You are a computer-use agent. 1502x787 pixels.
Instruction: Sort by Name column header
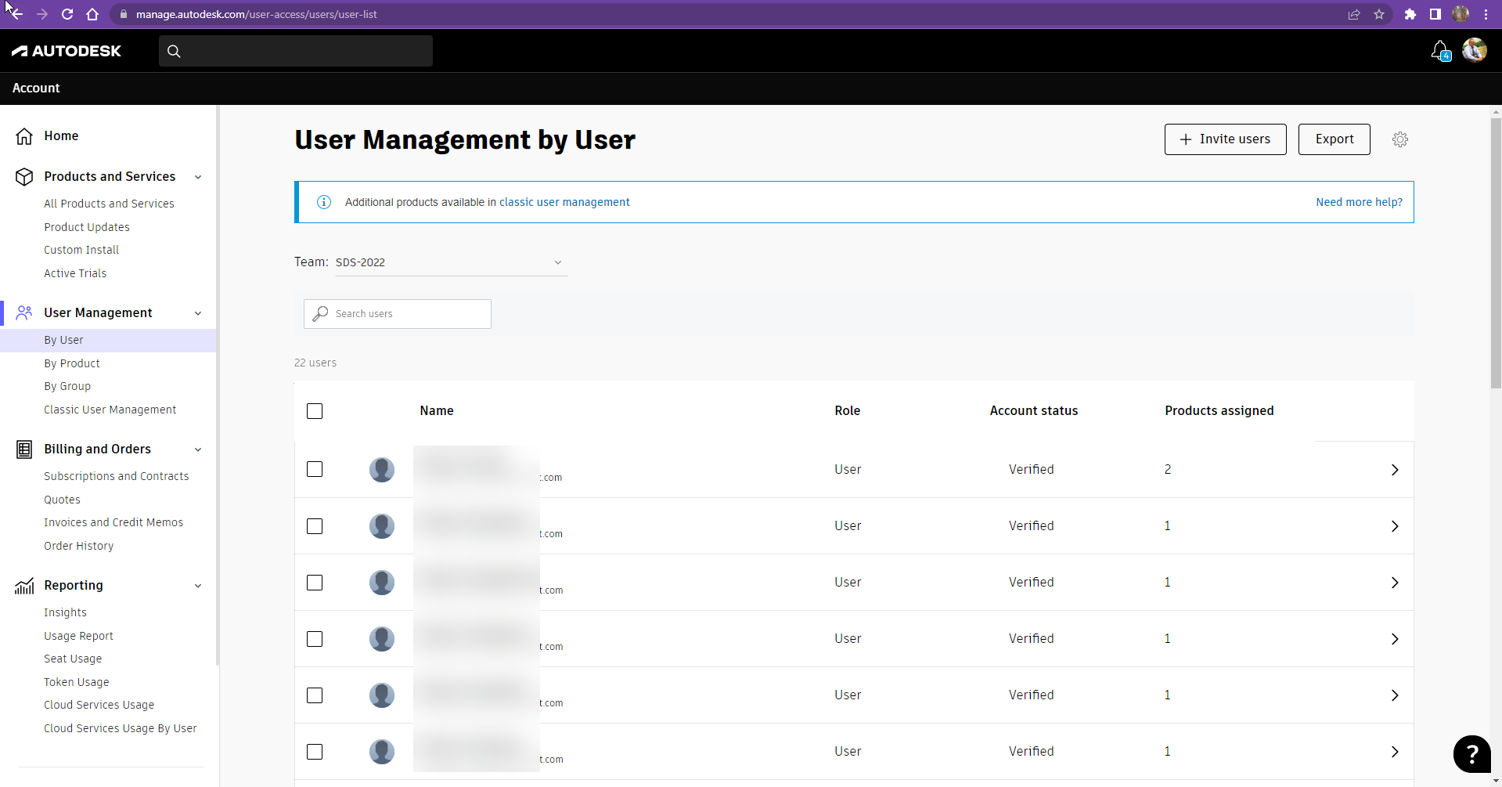point(437,411)
